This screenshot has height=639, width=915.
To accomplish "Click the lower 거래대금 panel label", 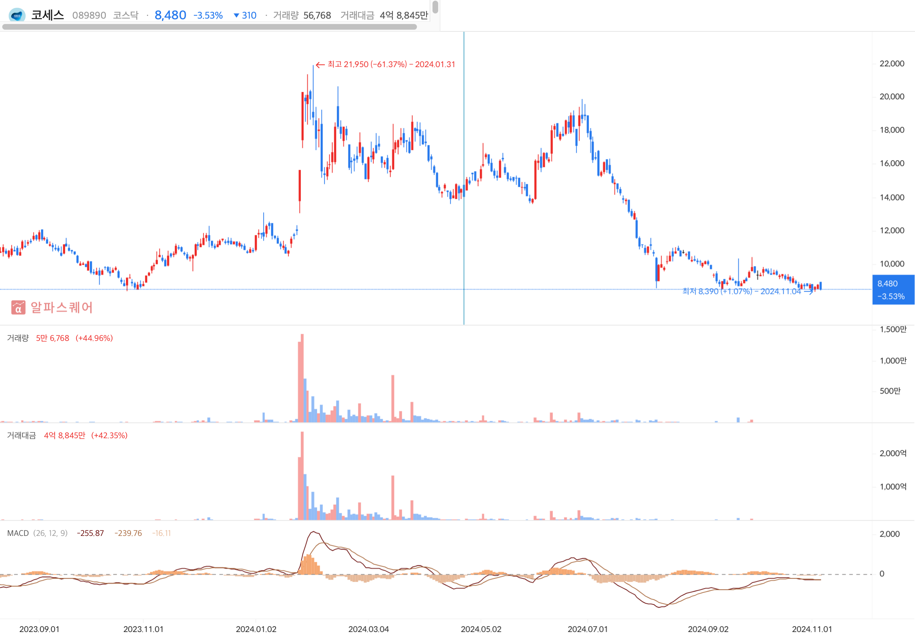I will pos(22,435).
